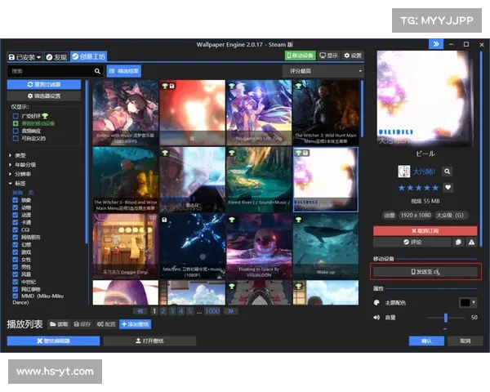Image resolution: width=490 pixels, height=392 pixels.
Task: Uncheck the CGI tag checkbox
Action: (15, 229)
